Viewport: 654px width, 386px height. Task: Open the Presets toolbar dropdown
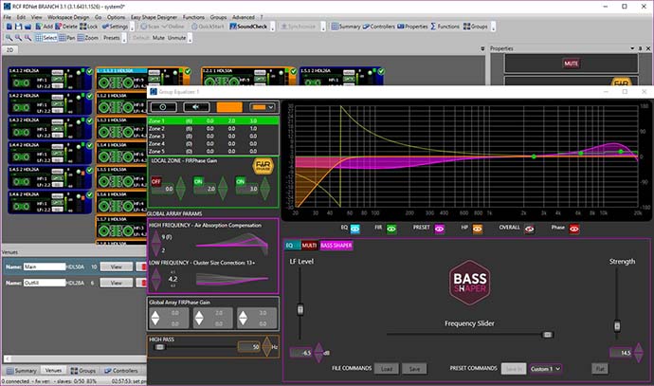pos(111,38)
